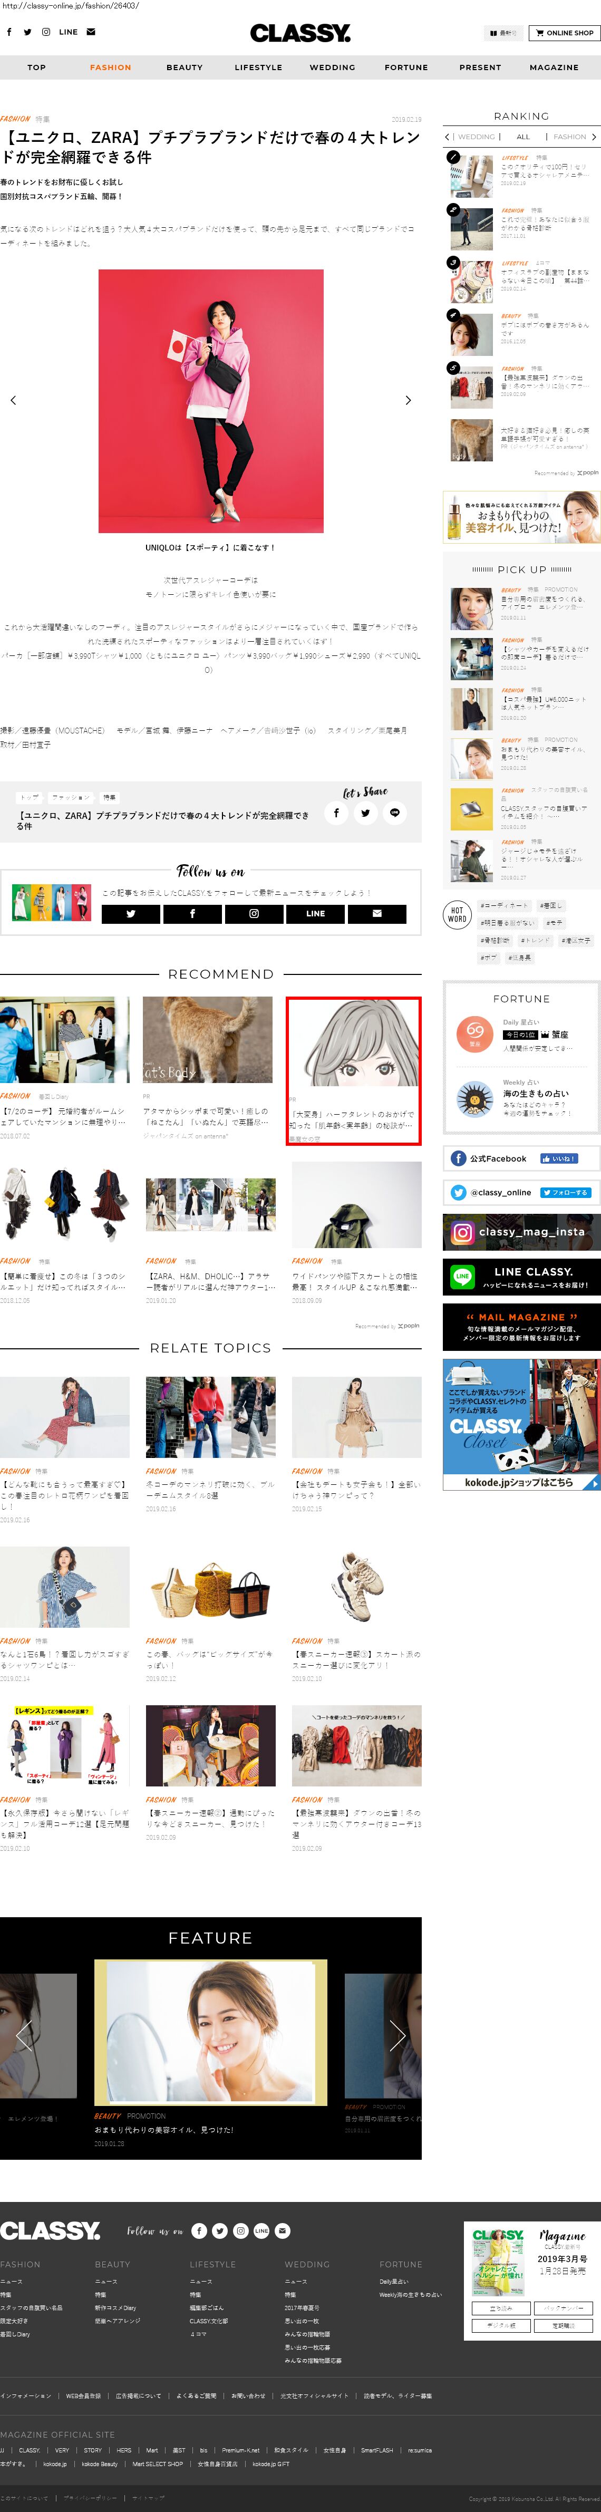Go to previous slide in the article photo slideshow
This screenshot has width=601, height=2512.
(13, 400)
